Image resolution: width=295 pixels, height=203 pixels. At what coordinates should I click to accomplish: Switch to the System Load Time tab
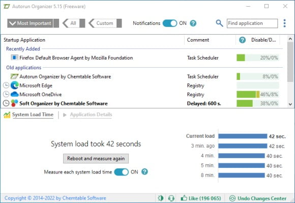tap(33, 114)
